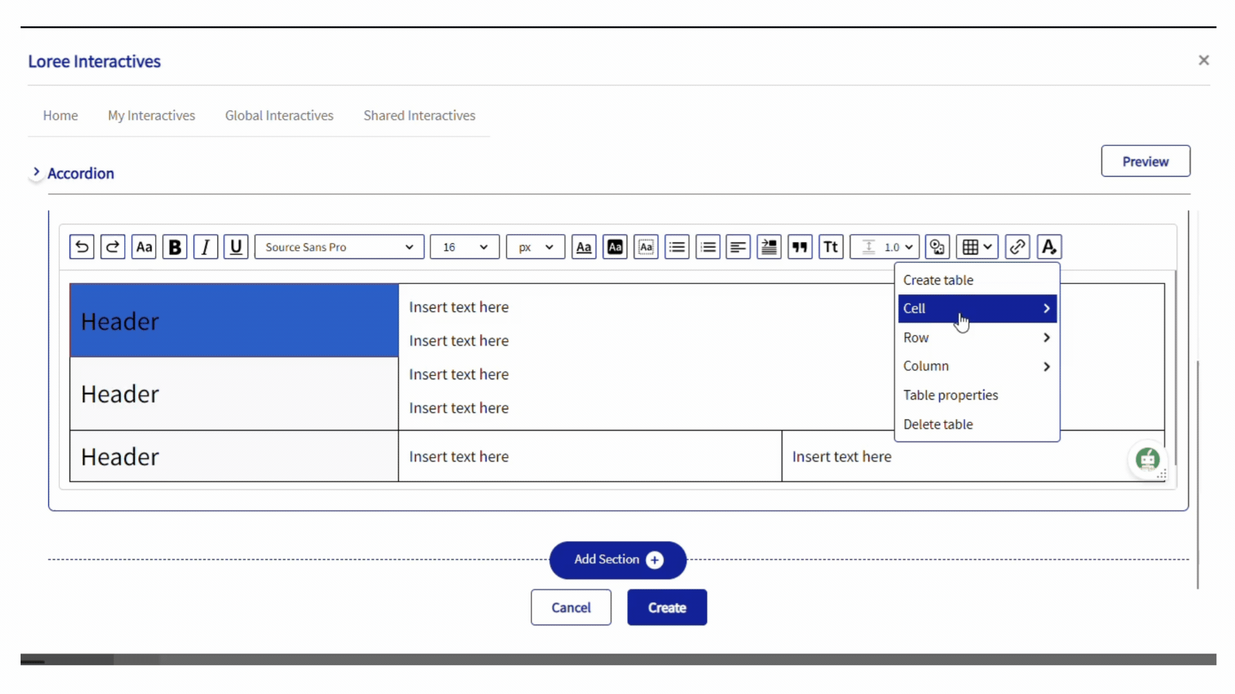The image size is (1235, 694).
Task: Insert a numbered list
Action: 708,247
